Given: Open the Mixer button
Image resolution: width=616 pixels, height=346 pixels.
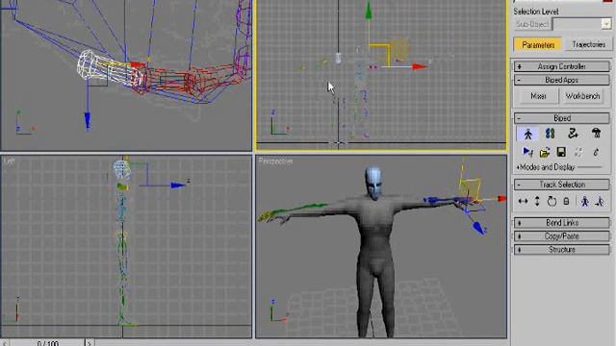Looking at the screenshot, I should click(x=538, y=96).
